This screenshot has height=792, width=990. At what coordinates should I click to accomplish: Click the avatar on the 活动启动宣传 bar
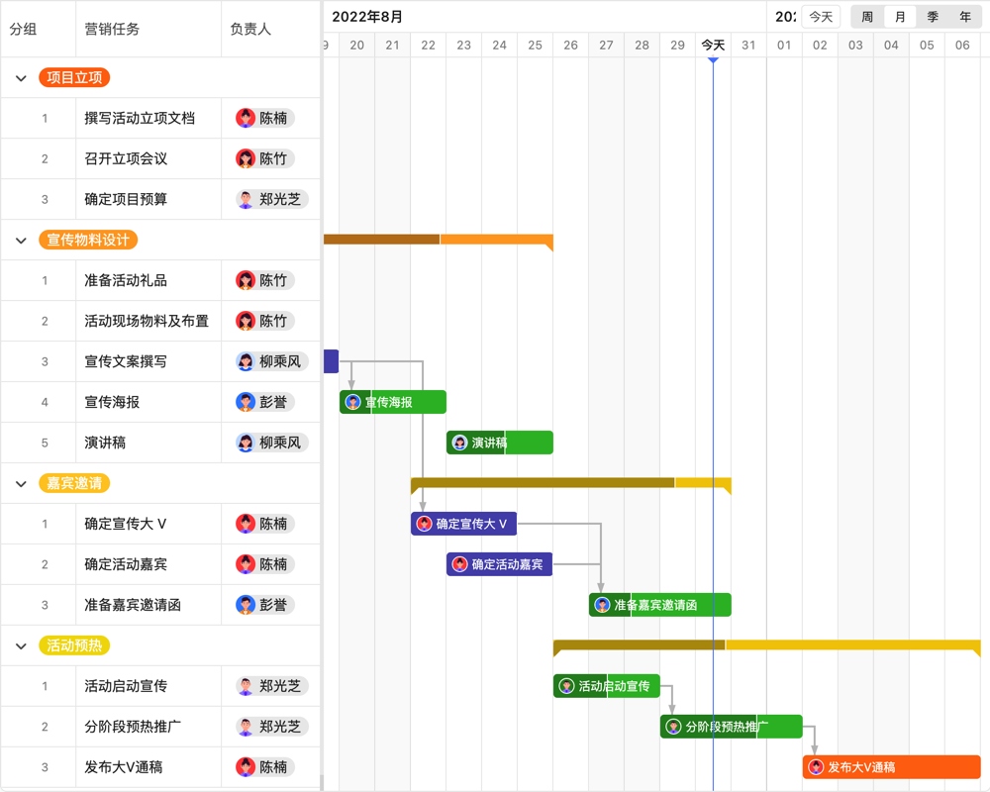click(565, 685)
